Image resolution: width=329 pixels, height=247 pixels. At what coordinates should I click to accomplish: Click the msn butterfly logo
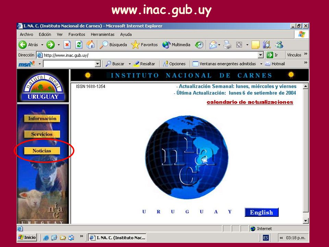(27, 64)
